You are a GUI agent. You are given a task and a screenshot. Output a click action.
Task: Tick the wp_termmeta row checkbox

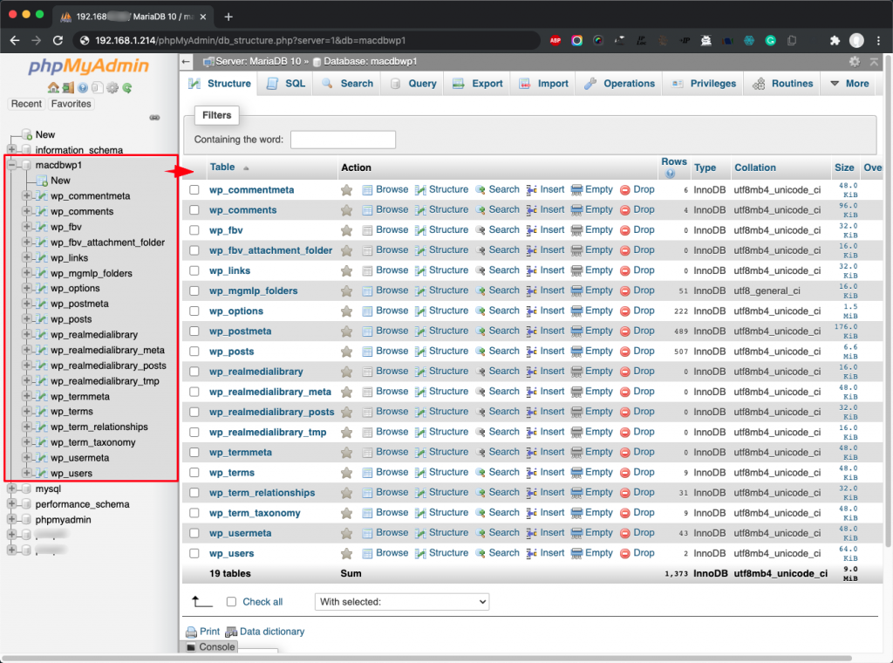[x=194, y=452]
